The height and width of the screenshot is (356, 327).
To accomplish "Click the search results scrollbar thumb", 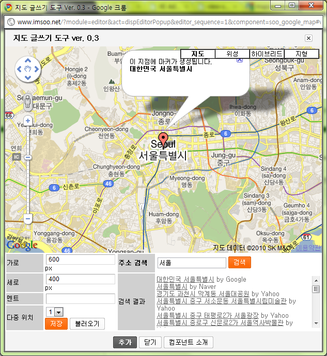I will [316, 289].
